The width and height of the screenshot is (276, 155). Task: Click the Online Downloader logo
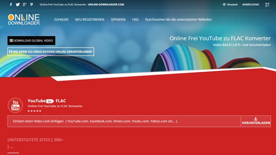[24, 19]
